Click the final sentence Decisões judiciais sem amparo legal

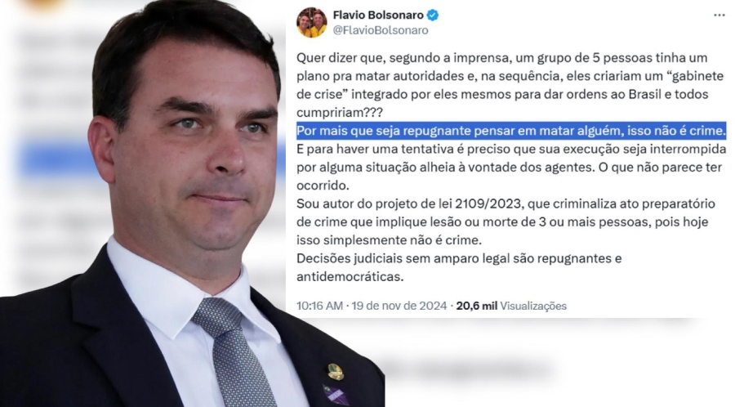click(459, 267)
